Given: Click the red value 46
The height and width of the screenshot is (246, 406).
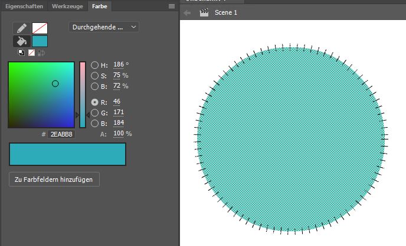Looking at the screenshot, I should coord(117,102).
